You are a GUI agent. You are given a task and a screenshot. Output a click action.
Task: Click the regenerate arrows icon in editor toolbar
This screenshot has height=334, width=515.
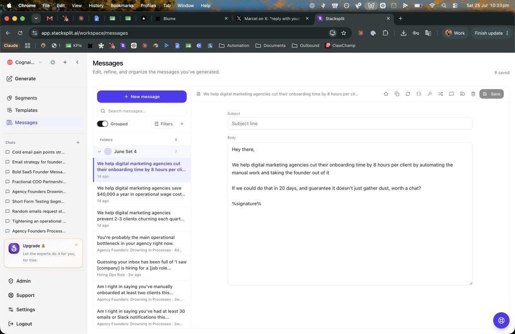click(x=408, y=94)
